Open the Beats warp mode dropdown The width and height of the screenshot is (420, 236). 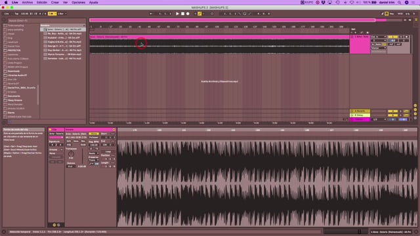point(94,153)
